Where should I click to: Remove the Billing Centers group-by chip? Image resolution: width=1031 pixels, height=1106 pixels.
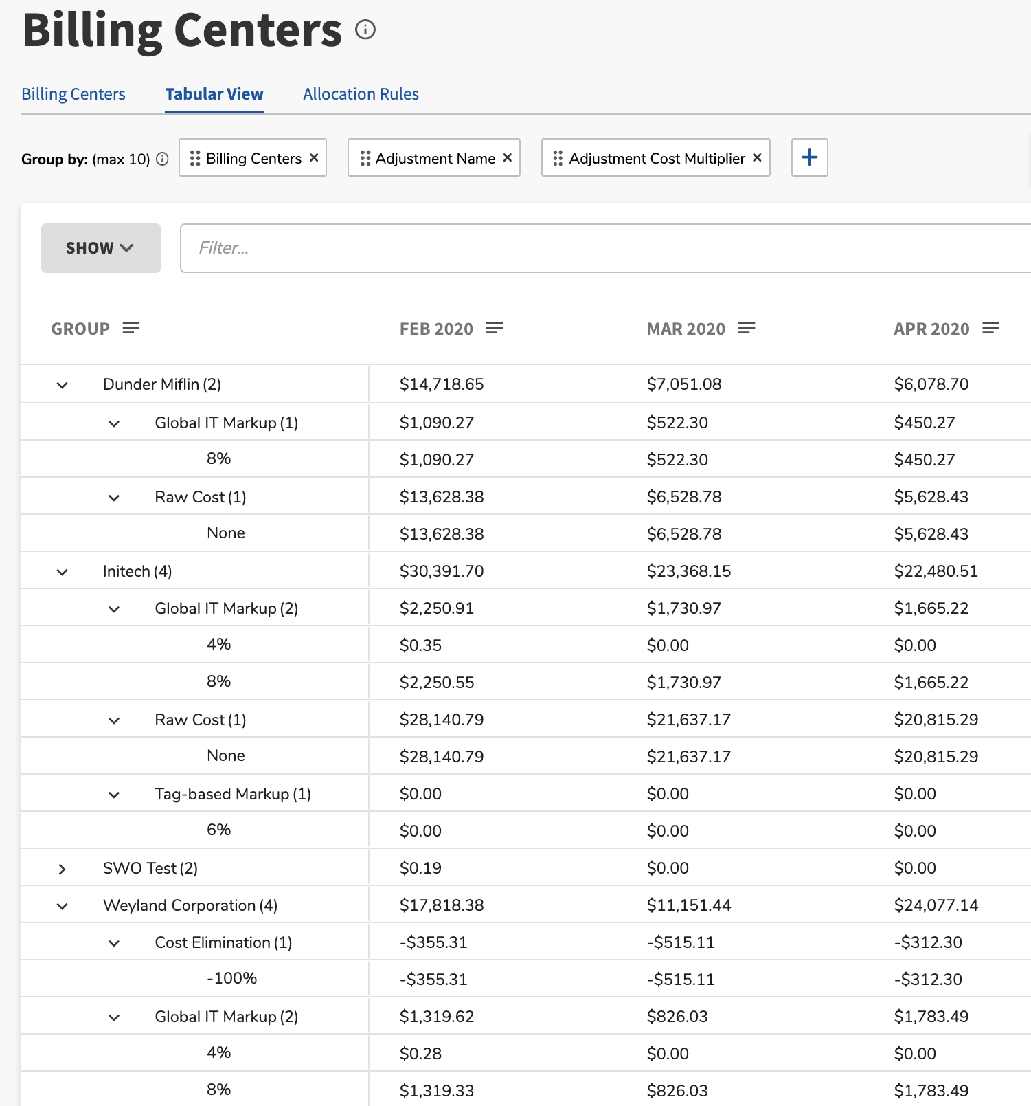tap(314, 157)
